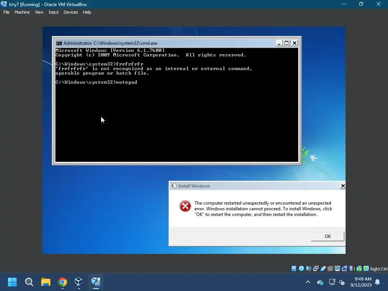Click the green arrow keyboard capture indicator
The width and height of the screenshot is (388, 291).
(366, 269)
